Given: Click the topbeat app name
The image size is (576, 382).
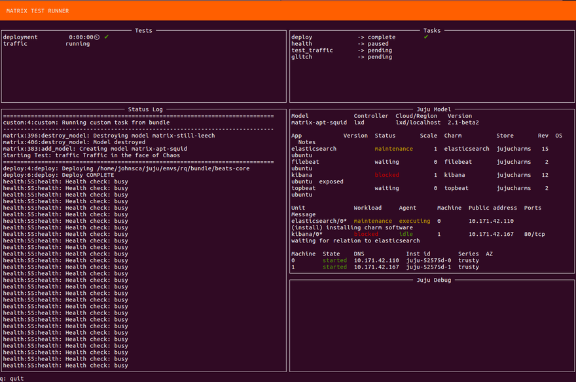Looking at the screenshot, I should click(304, 188).
